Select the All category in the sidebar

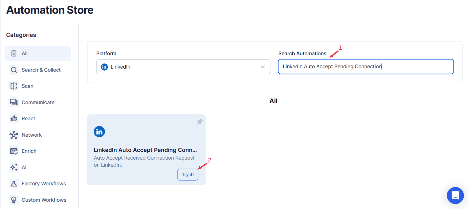(38, 53)
